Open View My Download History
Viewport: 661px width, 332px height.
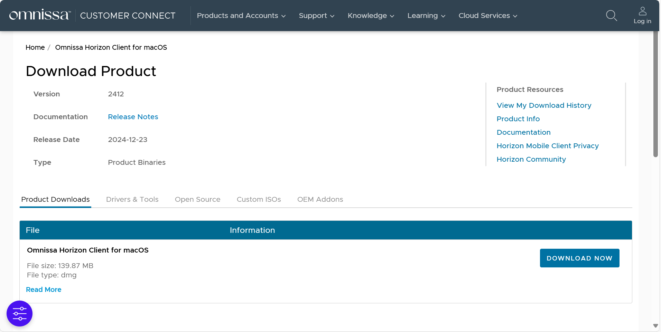coord(544,105)
